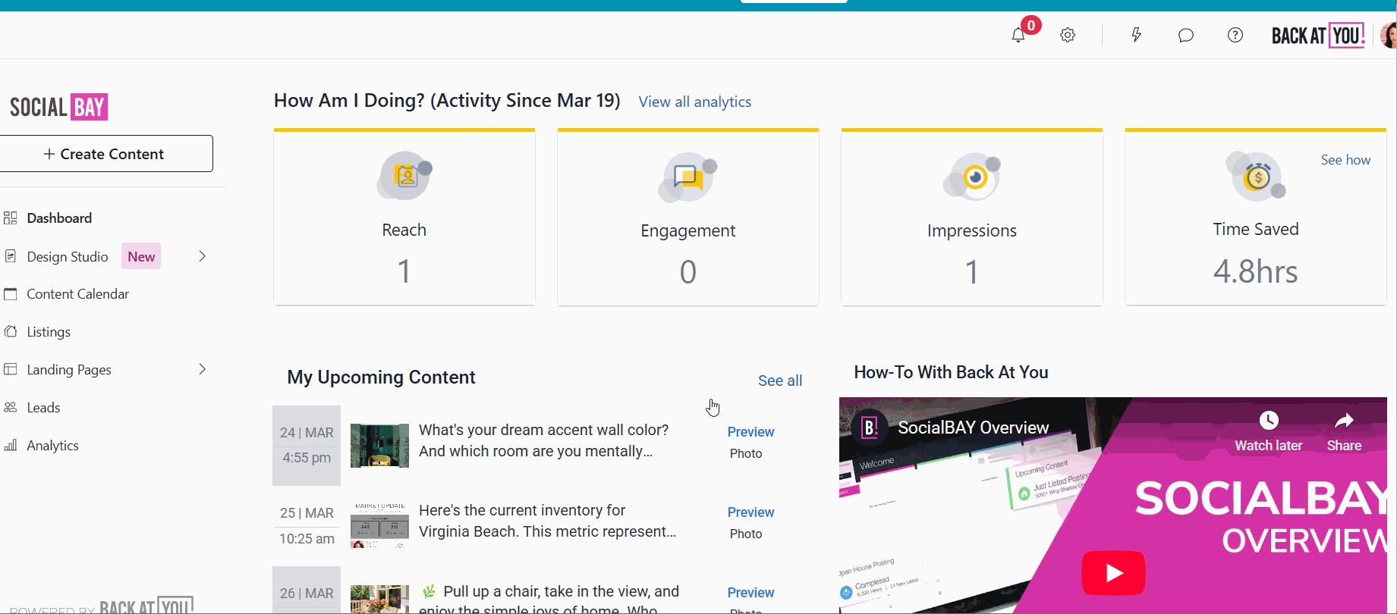
Task: Click the 'How-To With Back At You' heading
Action: [x=951, y=372]
